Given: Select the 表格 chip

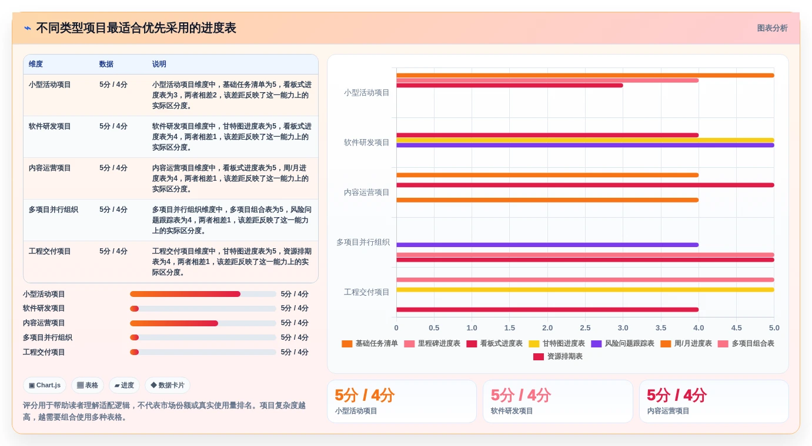Looking at the screenshot, I should (88, 386).
